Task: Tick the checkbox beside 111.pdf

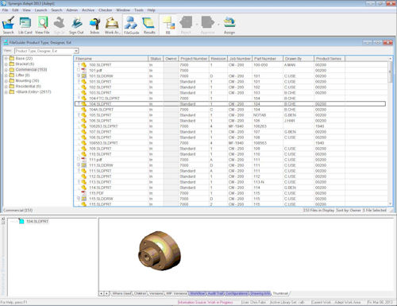Action: click(79, 160)
